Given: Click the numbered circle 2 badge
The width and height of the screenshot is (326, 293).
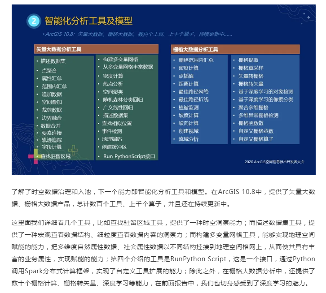Looking at the screenshot, I should coord(34,21).
